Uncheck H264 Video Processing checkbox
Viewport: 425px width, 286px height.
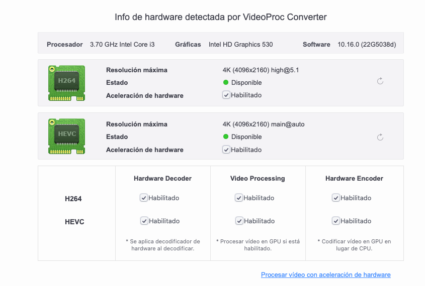point(238,198)
